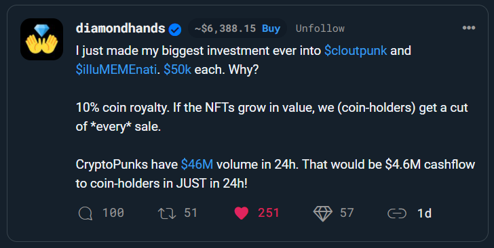Open the $cloutpunk mention link
494x248 pixels.
point(356,51)
